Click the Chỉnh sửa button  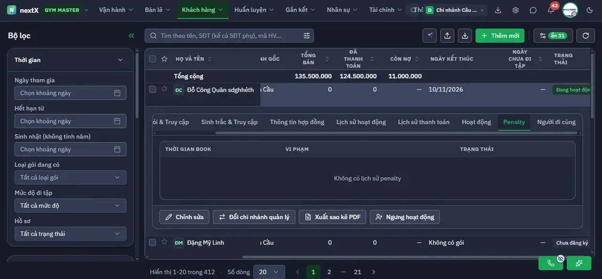tap(184, 217)
